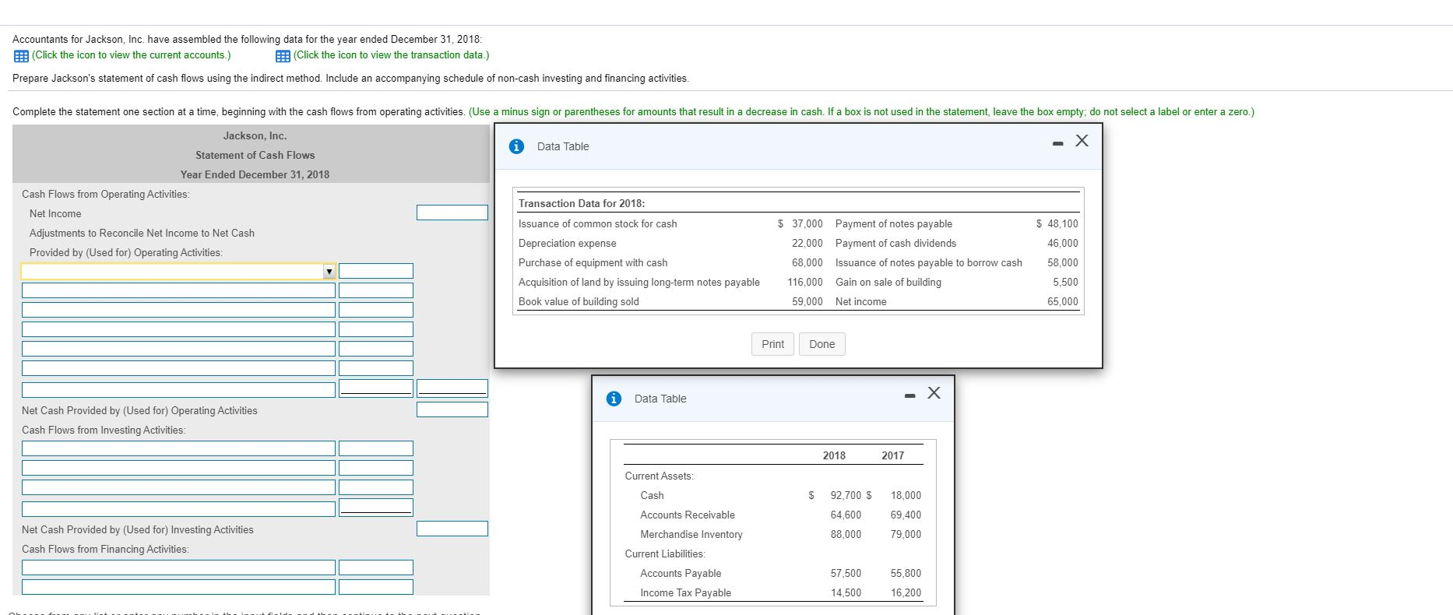Click Net Cash Provided by Operating Activities field
1453x615 pixels.
(x=452, y=409)
